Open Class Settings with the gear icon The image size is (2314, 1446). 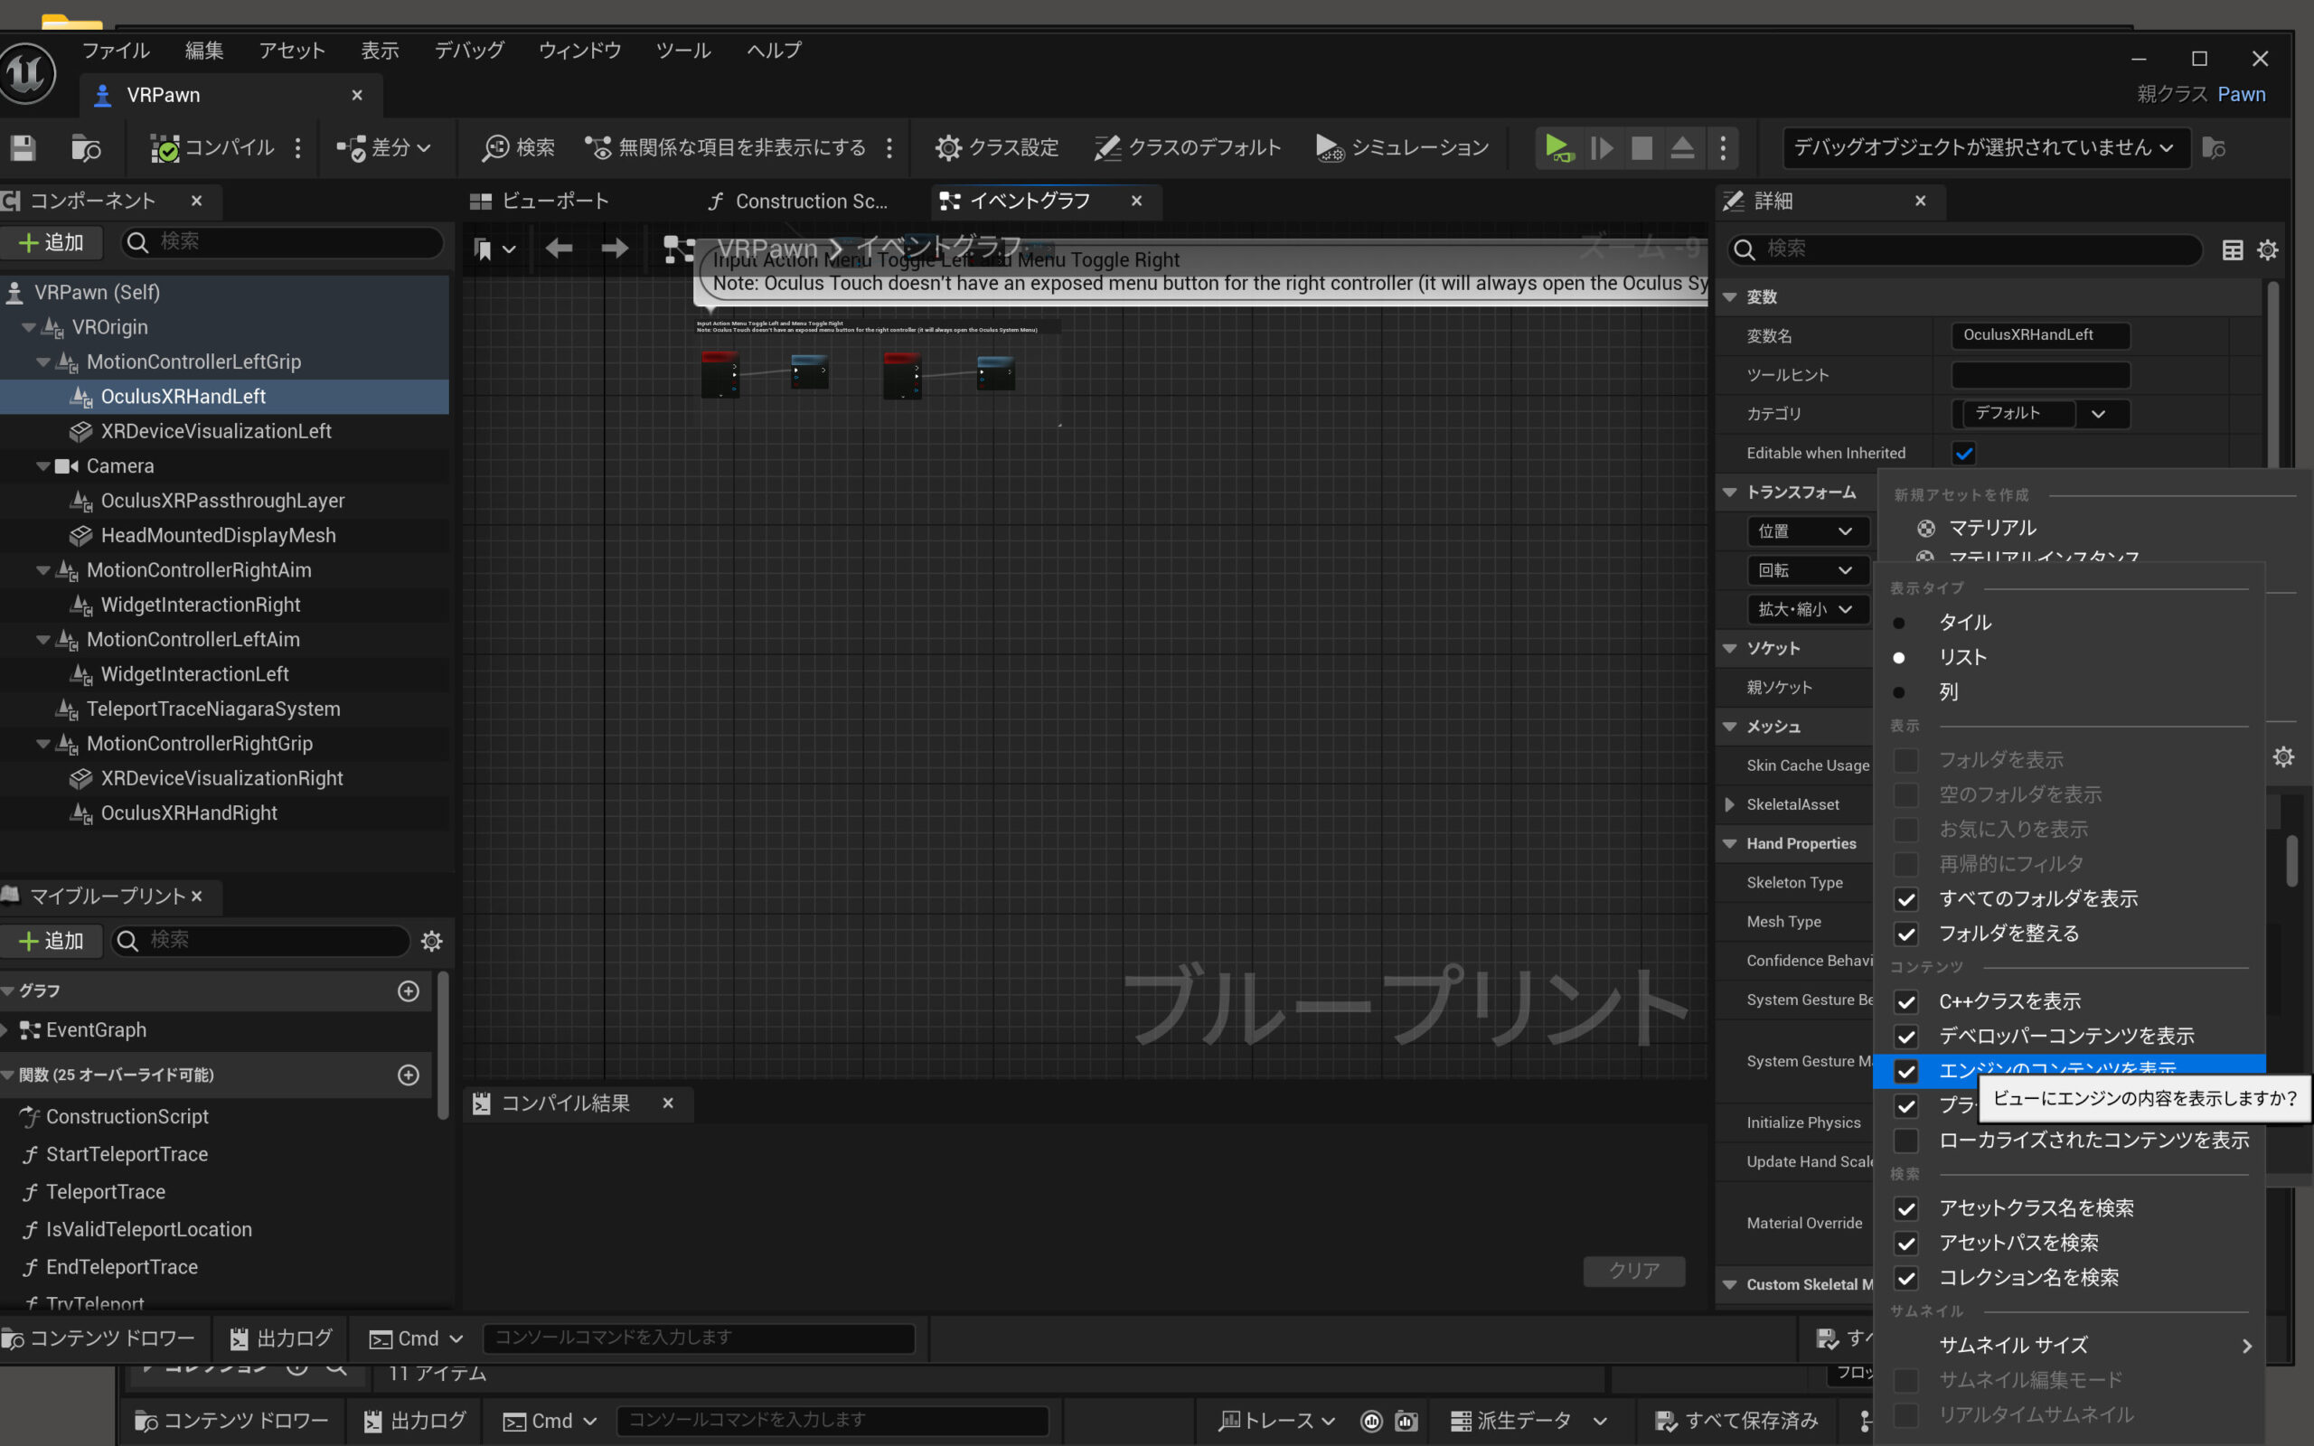(x=947, y=148)
